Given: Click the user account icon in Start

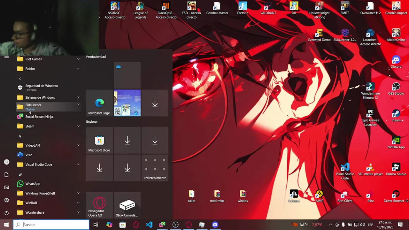Looking at the screenshot, I should point(6,162).
